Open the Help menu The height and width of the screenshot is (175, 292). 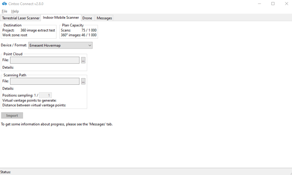tap(15, 11)
